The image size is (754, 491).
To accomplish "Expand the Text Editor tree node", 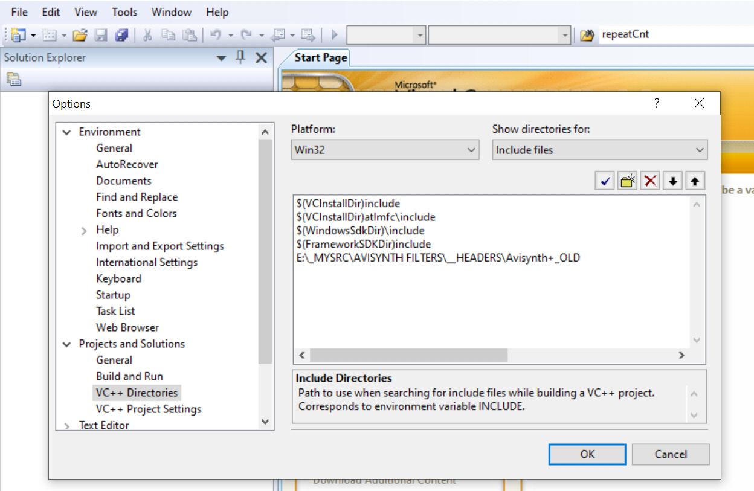I will click(67, 425).
